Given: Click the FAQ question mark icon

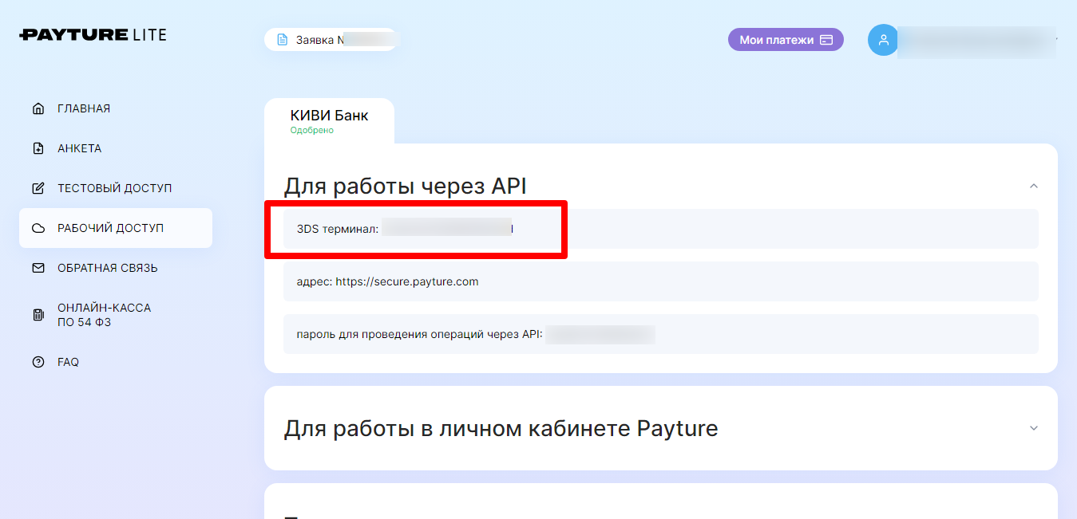Looking at the screenshot, I should pos(38,361).
